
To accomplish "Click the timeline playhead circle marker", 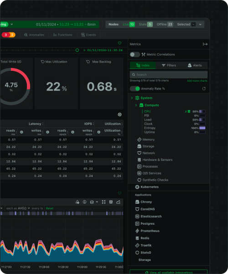I will [77, 50].
